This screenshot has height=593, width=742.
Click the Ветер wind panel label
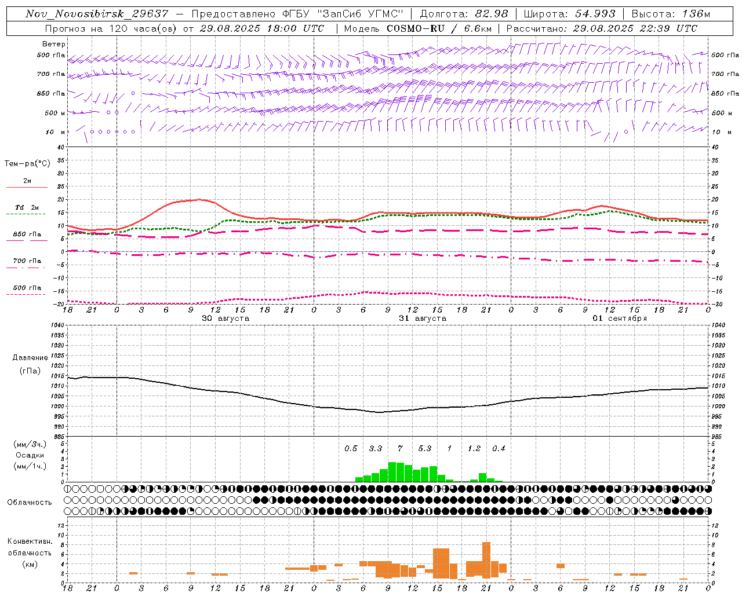[54, 44]
